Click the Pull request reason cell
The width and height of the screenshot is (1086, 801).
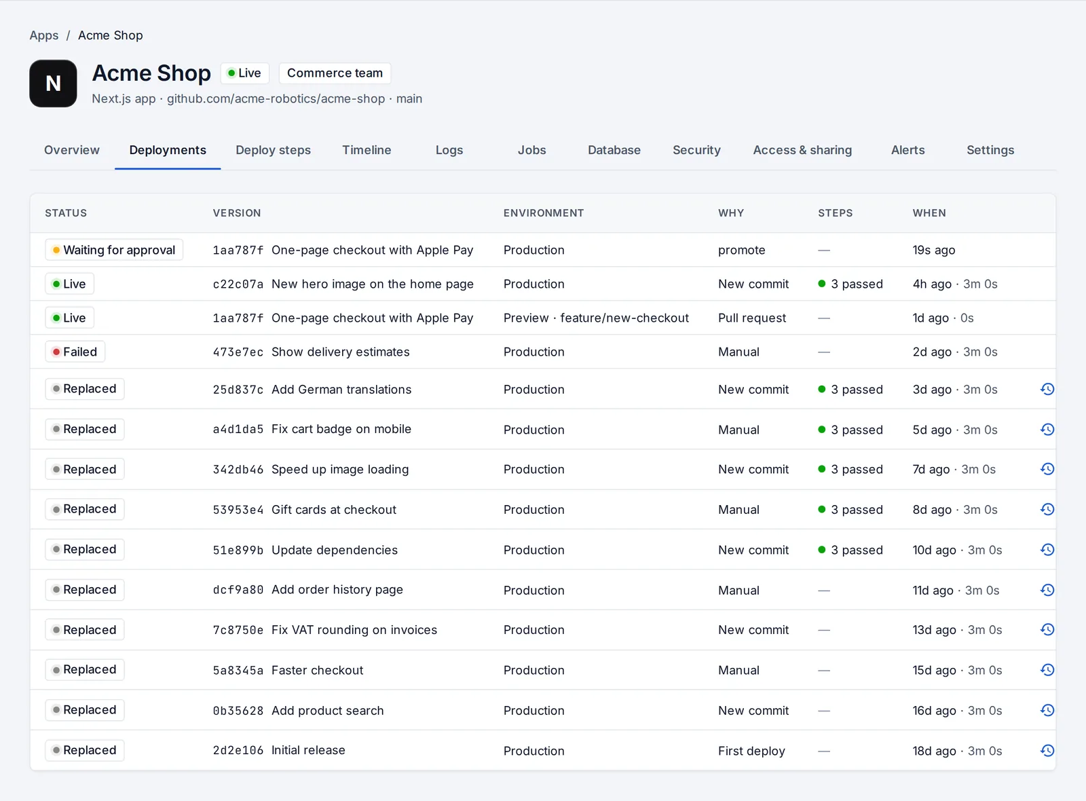tap(752, 318)
